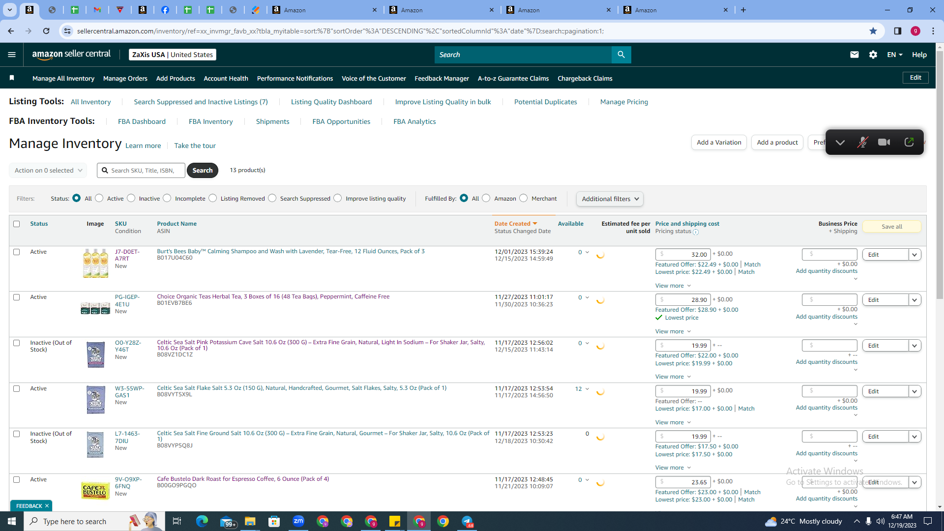This screenshot has height=531, width=944.
Task: Click the share screen icon in meeting overlay
Action: (909, 142)
